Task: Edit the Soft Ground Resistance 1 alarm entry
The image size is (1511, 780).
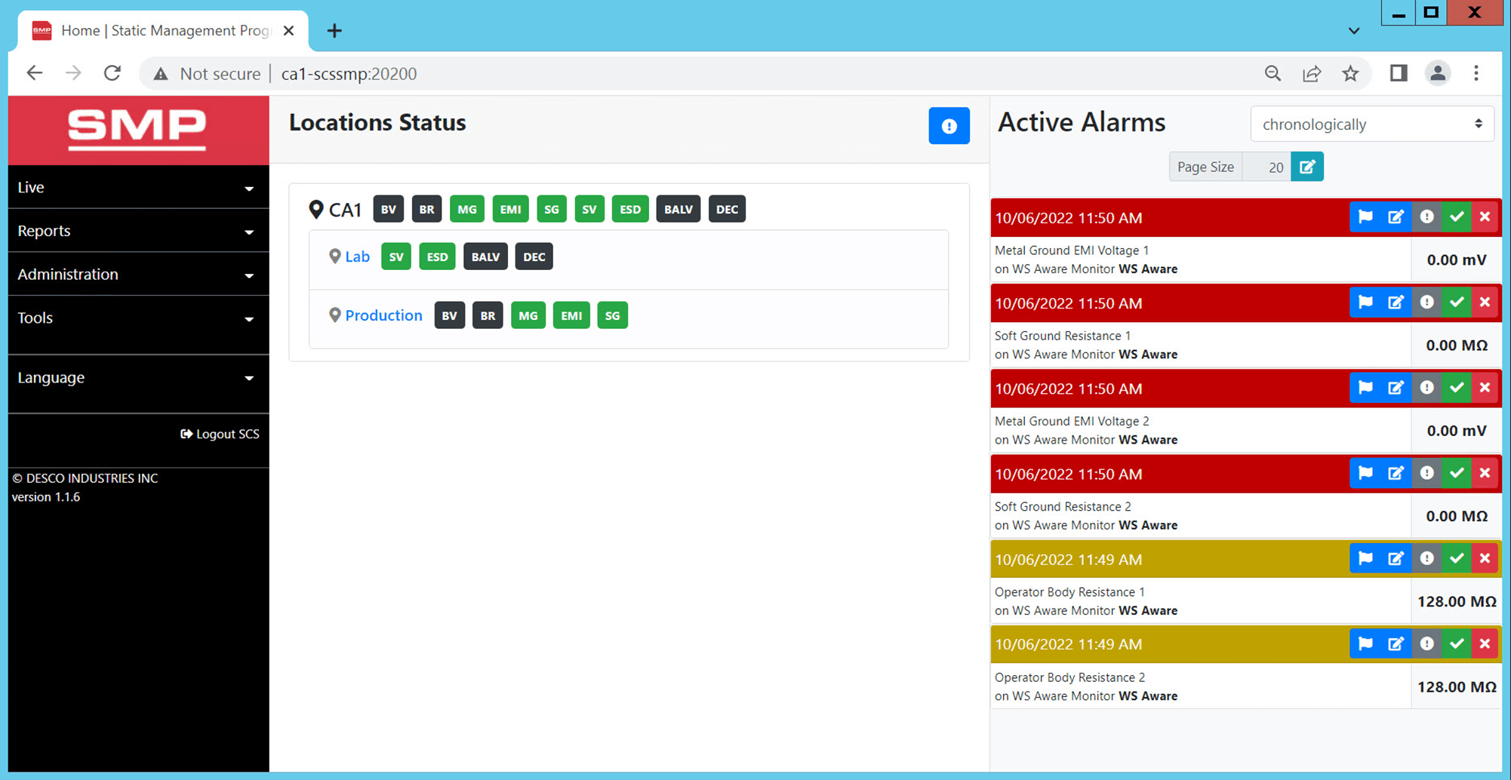Action: point(1396,302)
